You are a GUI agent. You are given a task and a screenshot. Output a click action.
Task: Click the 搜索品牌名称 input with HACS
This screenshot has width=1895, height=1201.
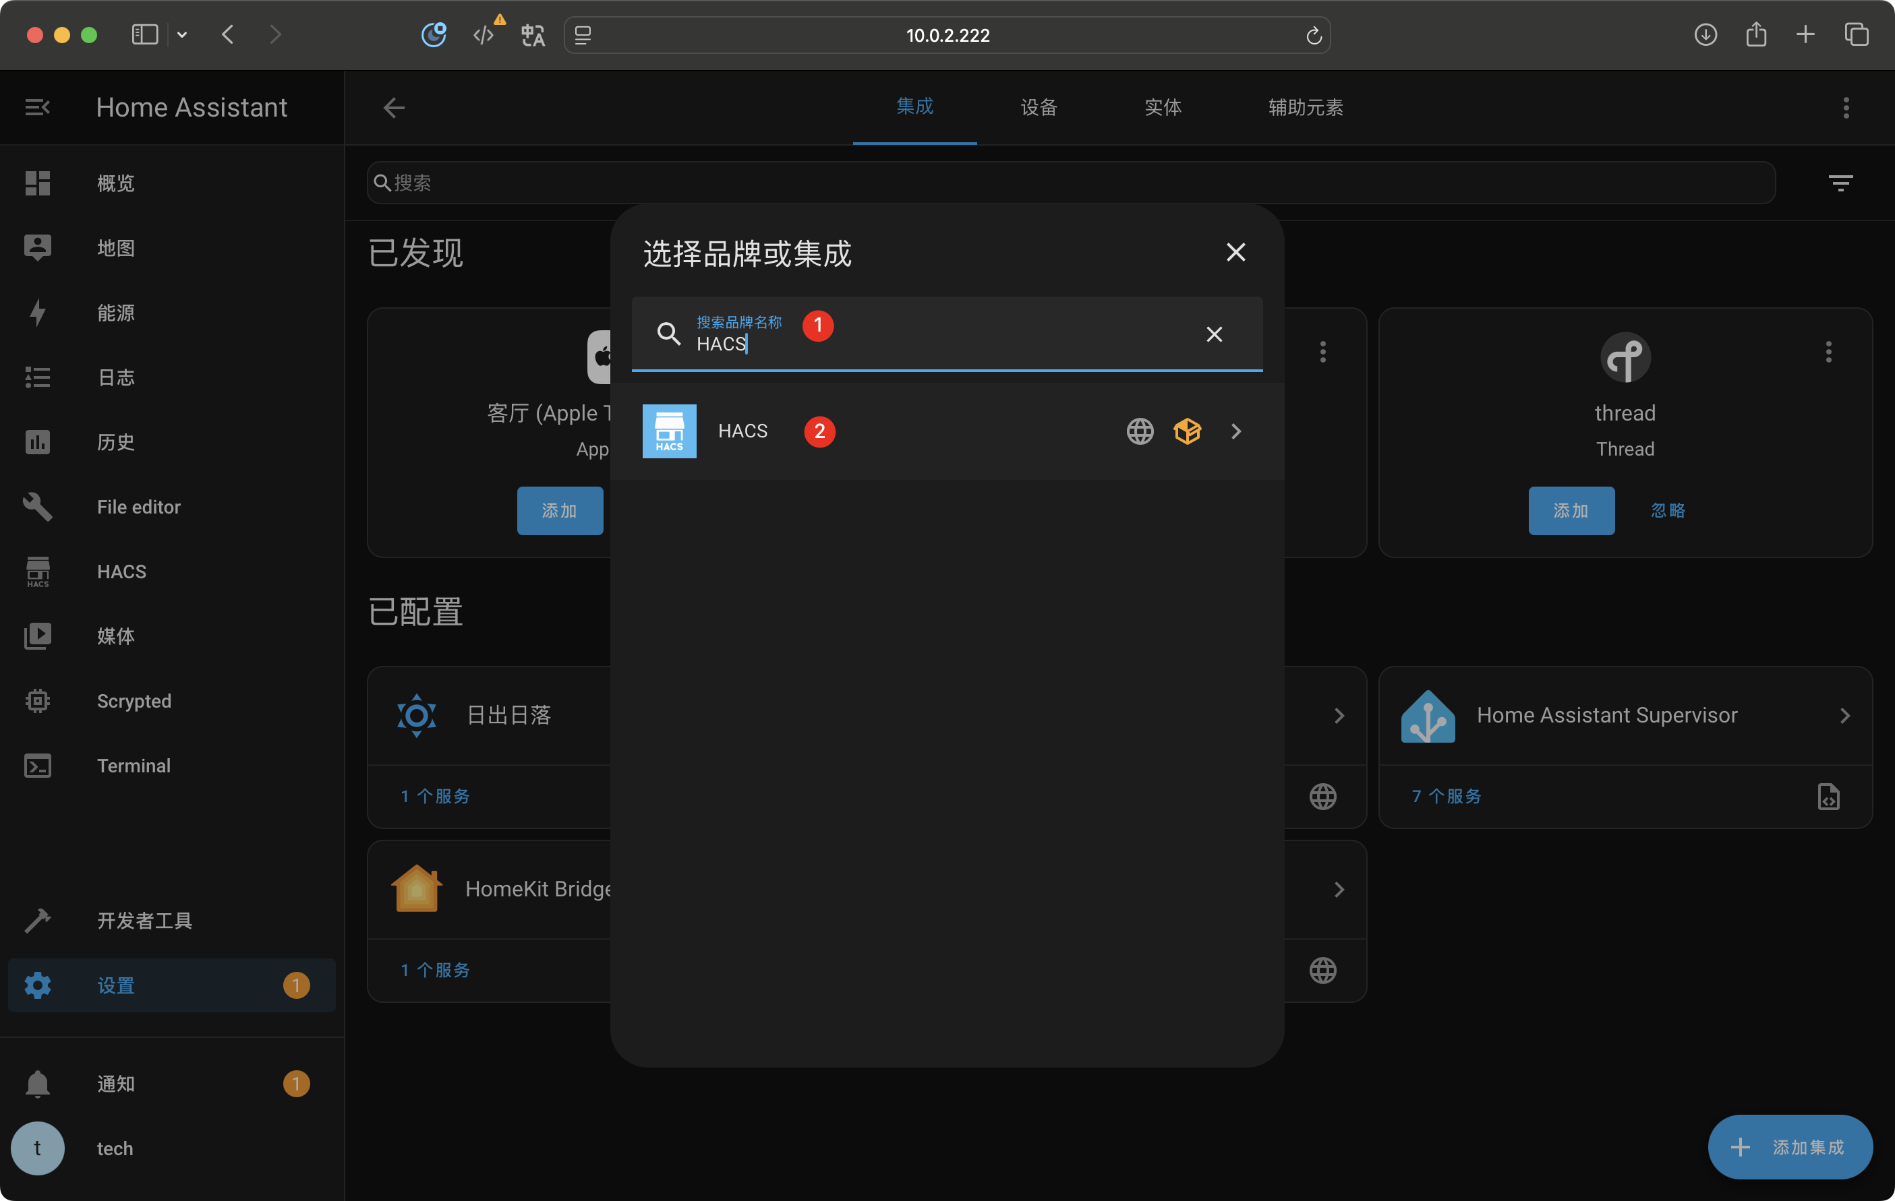click(x=947, y=334)
